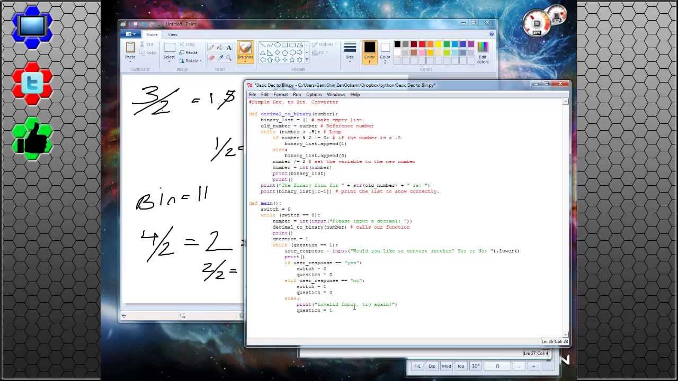Click the rectangular Select tool
The image size is (678, 381).
click(169, 48)
